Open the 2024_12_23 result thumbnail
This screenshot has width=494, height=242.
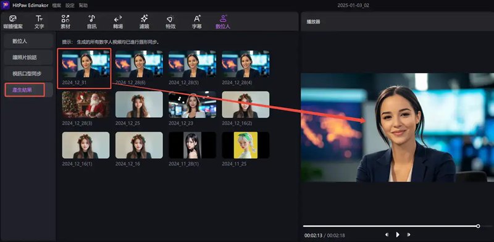click(x=192, y=104)
